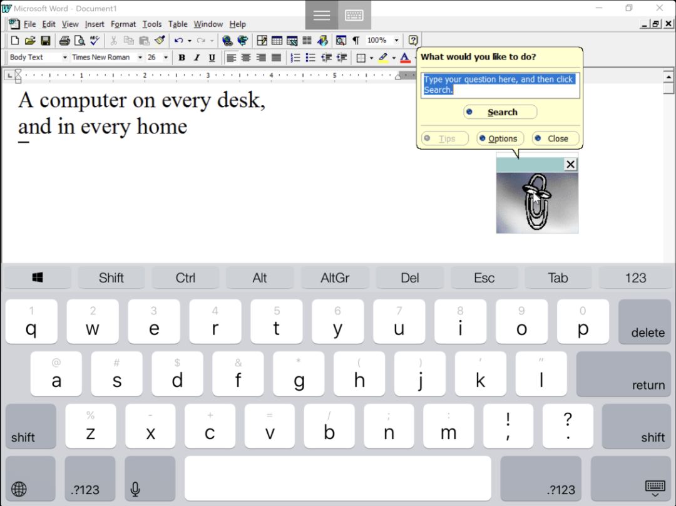Viewport: 676px width, 506px height.
Task: Insert a table using the Insert Table icon
Action: tap(277, 41)
